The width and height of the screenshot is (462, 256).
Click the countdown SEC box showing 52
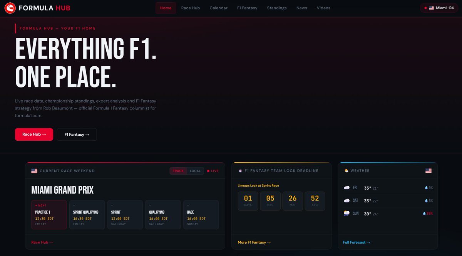click(x=315, y=201)
